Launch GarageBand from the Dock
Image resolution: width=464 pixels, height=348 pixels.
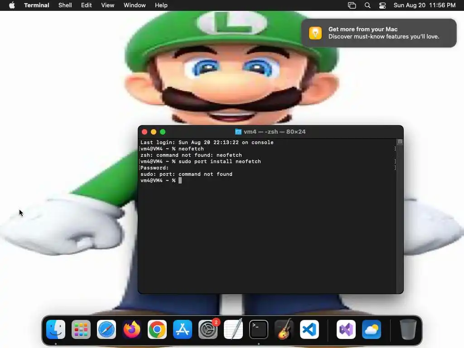pos(284,329)
